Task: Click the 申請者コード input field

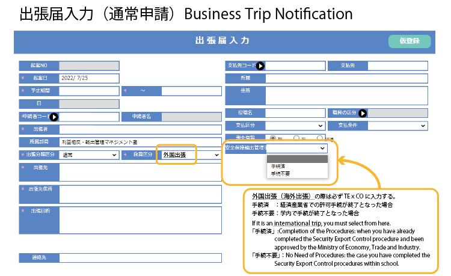Action: click(x=89, y=117)
